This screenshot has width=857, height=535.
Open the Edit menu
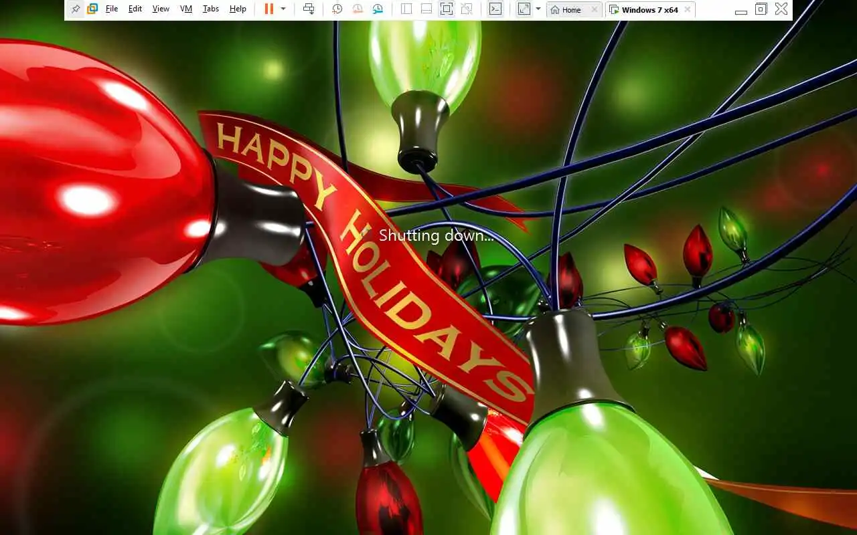tap(135, 9)
